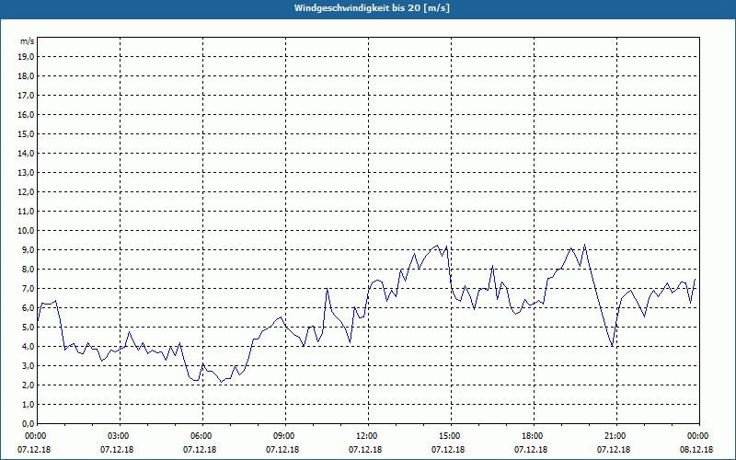Click the chart title "Windgeschwindigkeit bis 20 [m/s]"

[x=372, y=8]
